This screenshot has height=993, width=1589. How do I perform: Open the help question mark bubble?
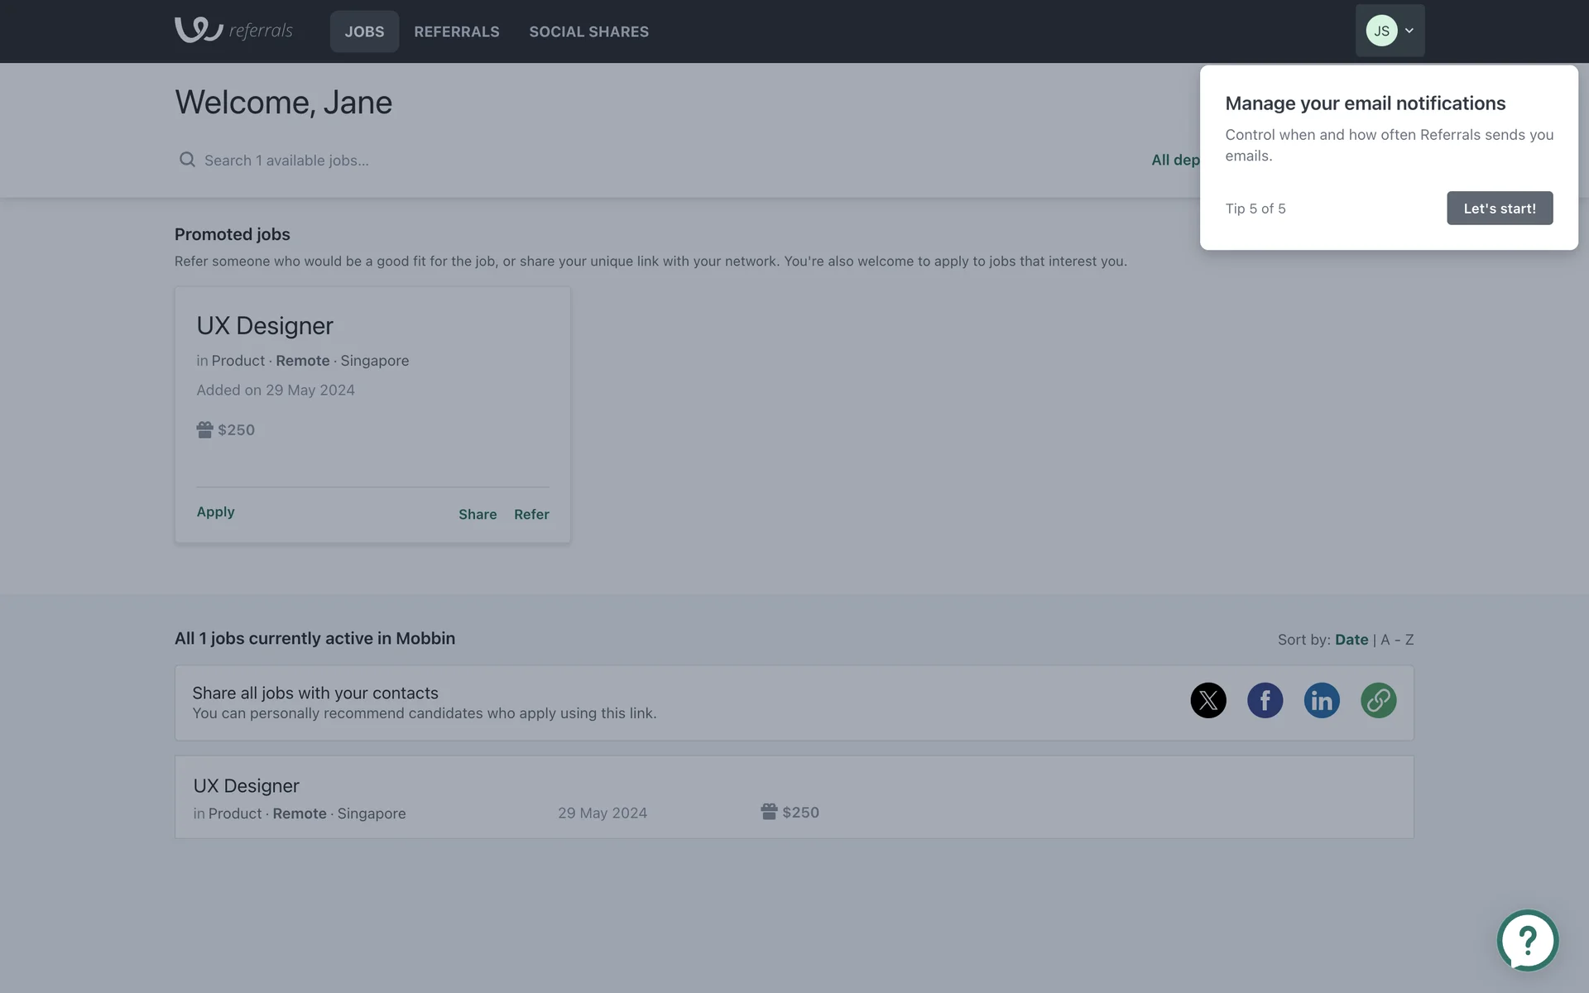point(1527,940)
